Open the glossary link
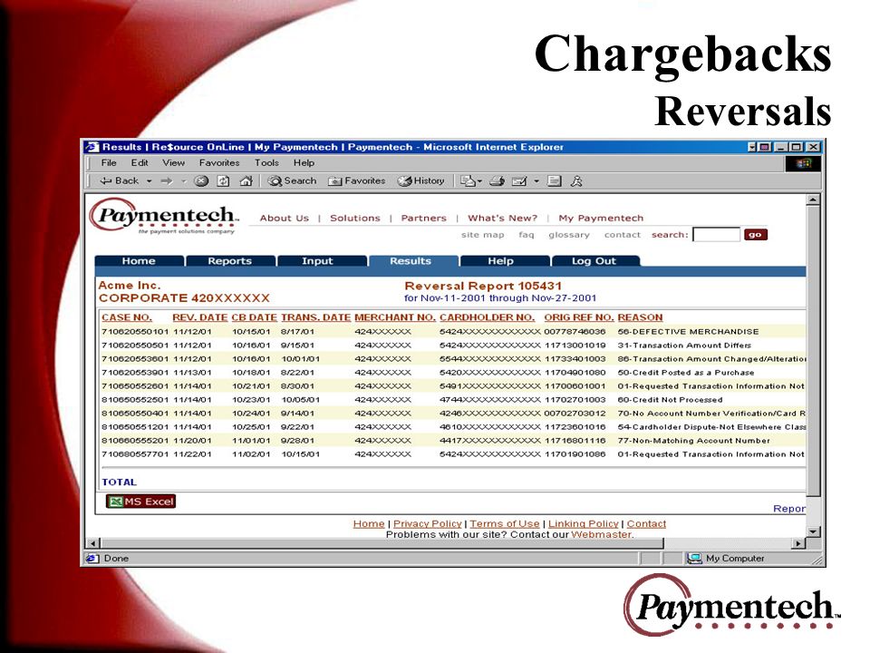 point(569,235)
